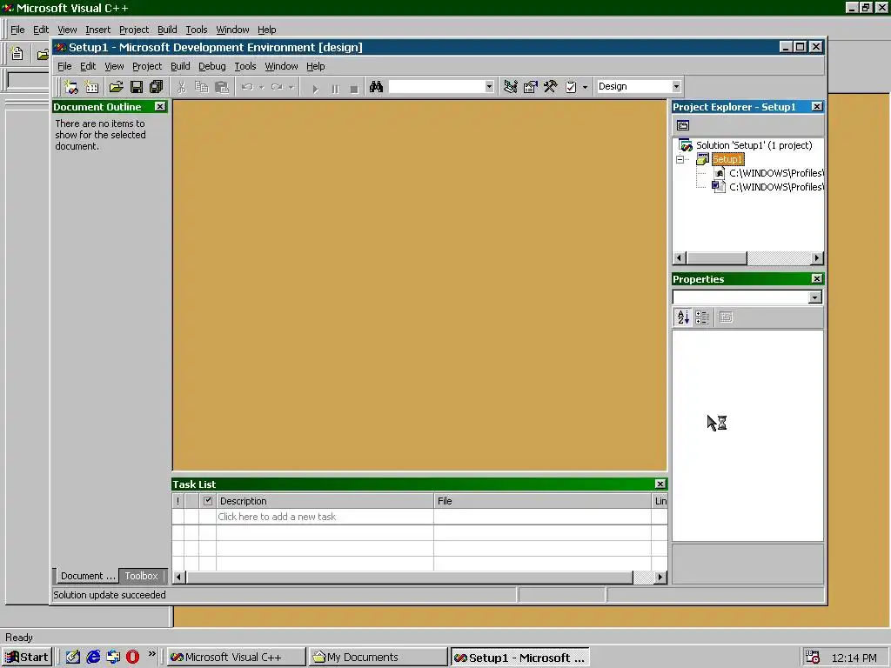Open the Find combo box dropdown arrow

click(x=489, y=87)
